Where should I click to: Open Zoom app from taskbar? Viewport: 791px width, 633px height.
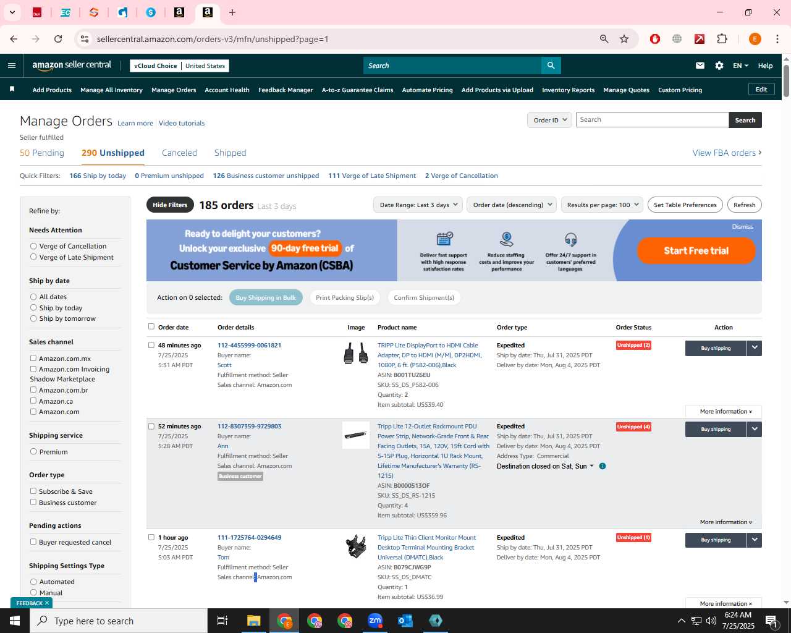click(x=375, y=621)
